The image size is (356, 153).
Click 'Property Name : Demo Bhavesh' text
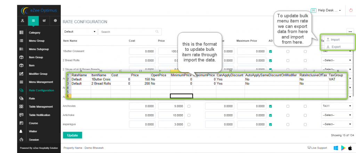click(x=83, y=148)
